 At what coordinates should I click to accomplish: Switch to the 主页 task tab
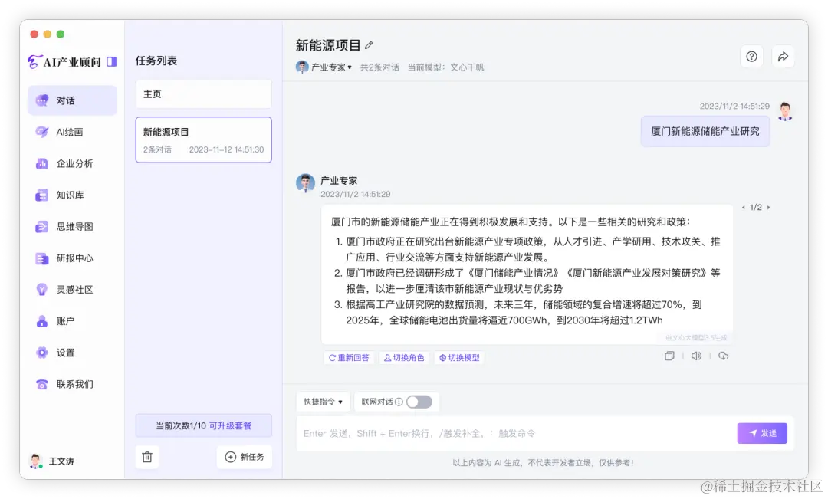pos(203,93)
